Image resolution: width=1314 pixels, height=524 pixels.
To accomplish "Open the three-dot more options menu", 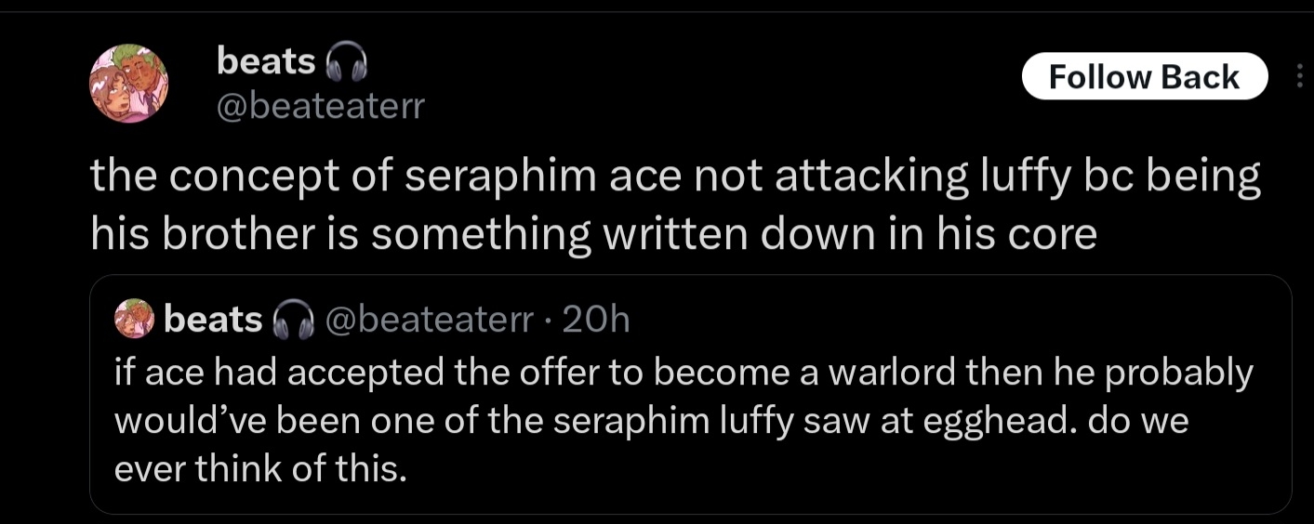I will click(x=1299, y=76).
